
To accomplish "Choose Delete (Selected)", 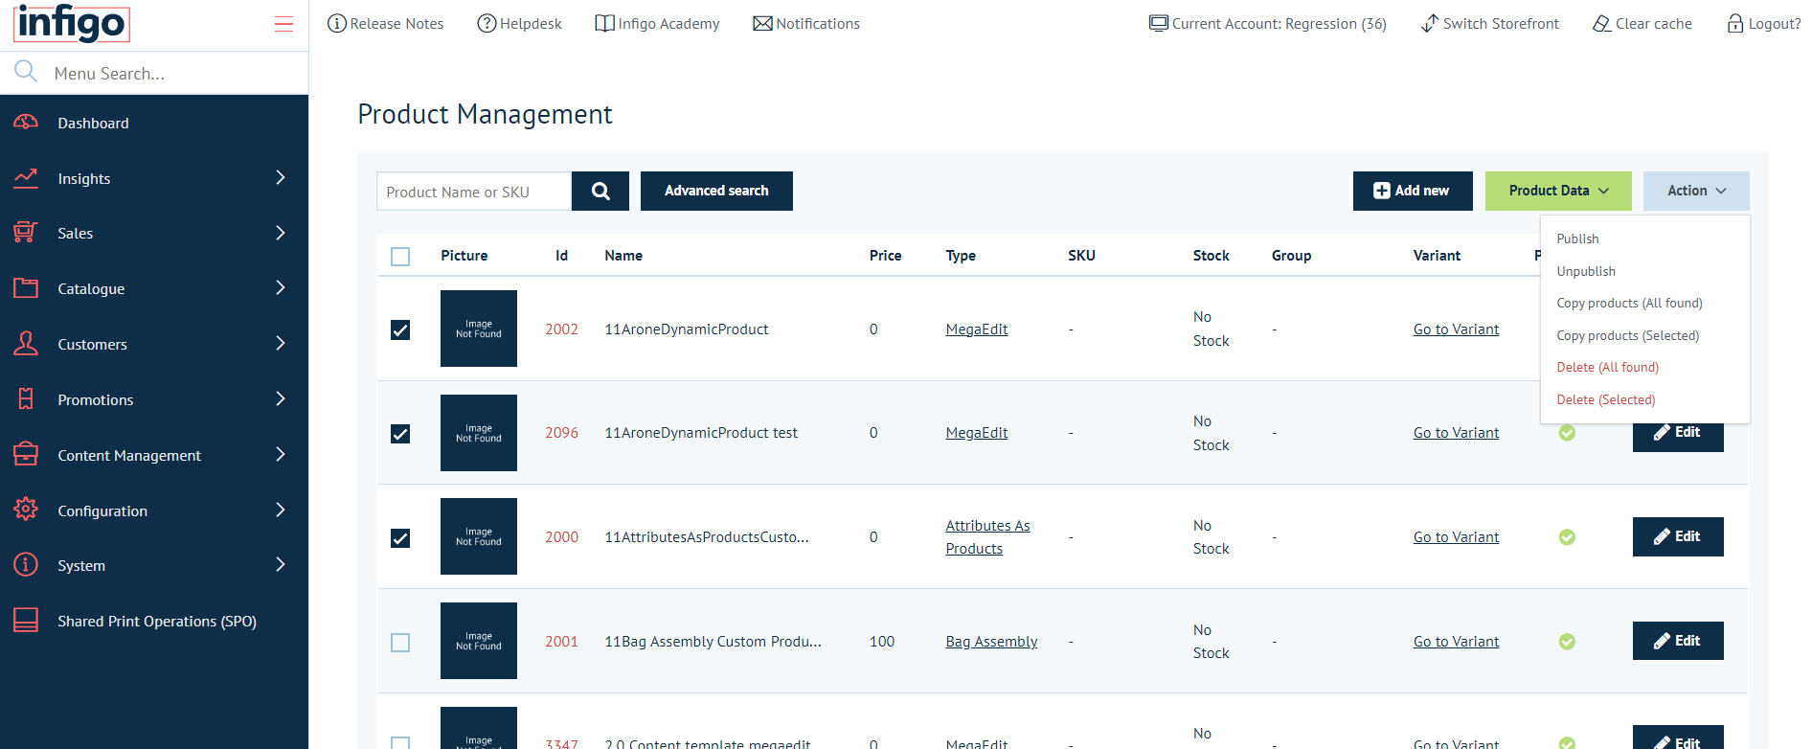I will (x=1605, y=399).
